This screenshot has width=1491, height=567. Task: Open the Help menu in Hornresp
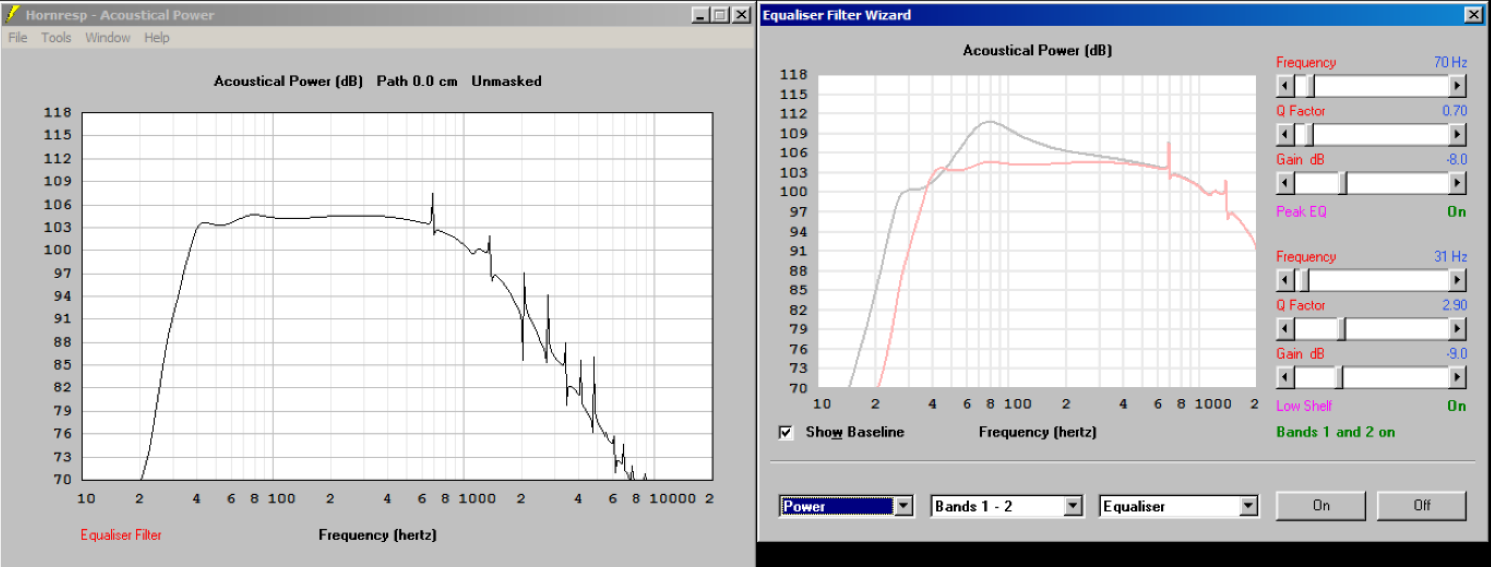(157, 38)
